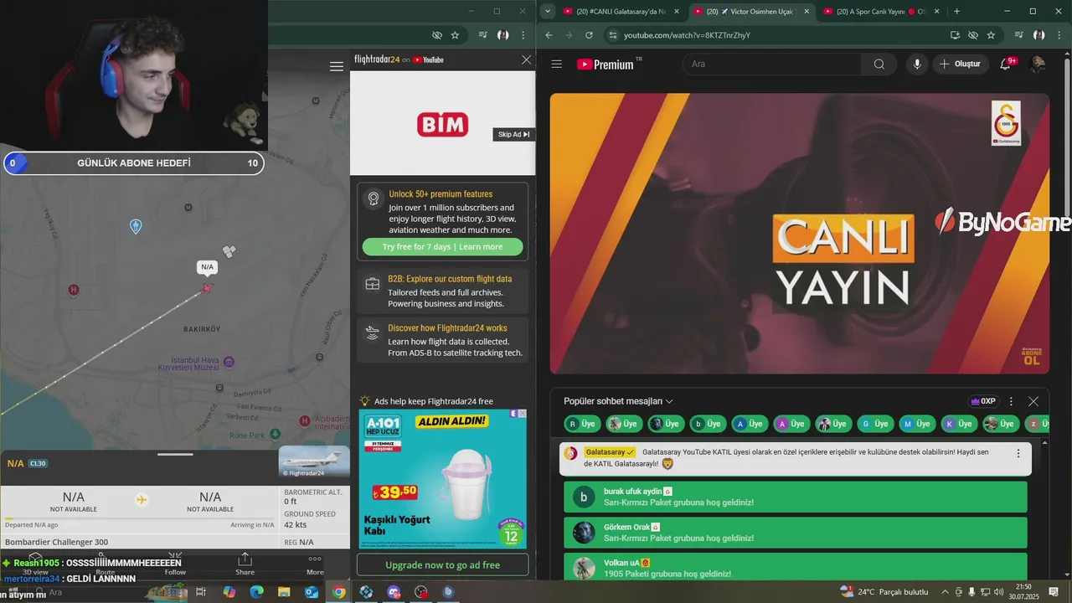Click the flight panel drag handle
This screenshot has width=1072, height=603.
(x=175, y=454)
